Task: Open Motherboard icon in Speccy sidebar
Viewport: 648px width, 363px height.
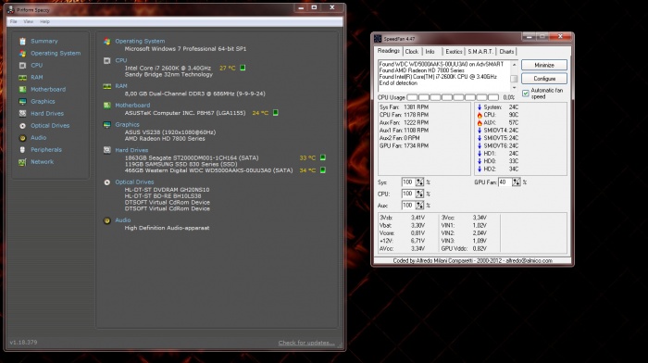Action: click(x=22, y=89)
